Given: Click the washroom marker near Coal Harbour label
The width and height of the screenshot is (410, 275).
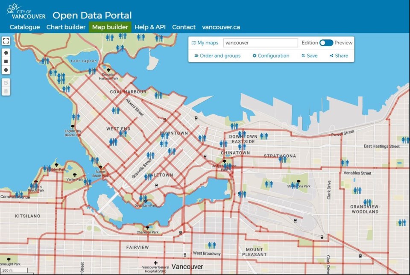Looking at the screenshot, I should (158, 95).
